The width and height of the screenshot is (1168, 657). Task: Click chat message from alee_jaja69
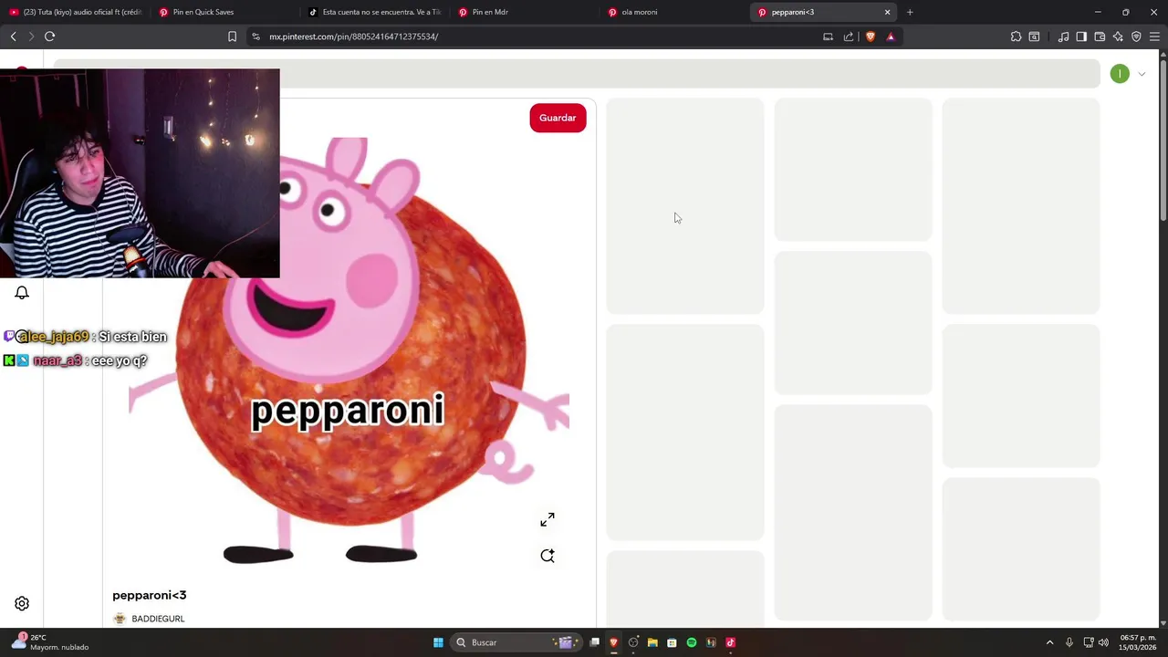[86, 337]
